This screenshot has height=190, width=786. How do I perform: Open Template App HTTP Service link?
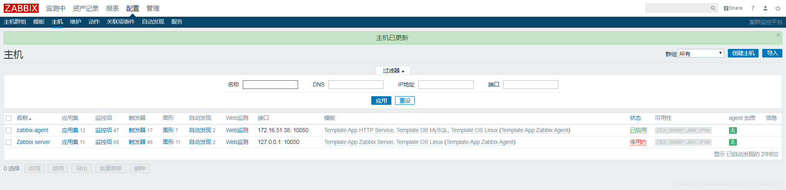[359, 130]
